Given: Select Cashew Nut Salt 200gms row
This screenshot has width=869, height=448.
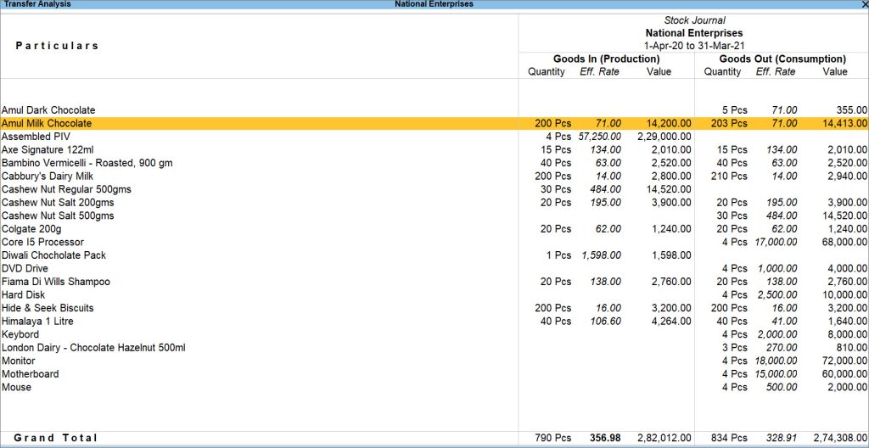Looking at the screenshot, I should tap(434, 203).
